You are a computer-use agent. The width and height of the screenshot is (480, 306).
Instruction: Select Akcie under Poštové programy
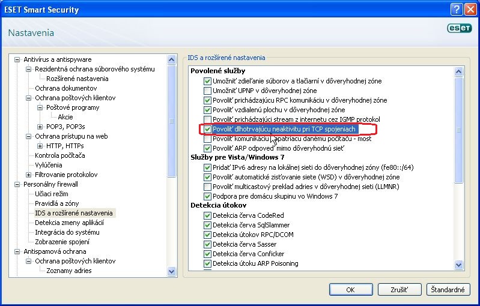(65, 117)
